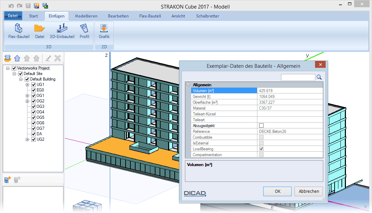The width and height of the screenshot is (372, 213).
Task: Click the pencil edit icon above tree
Action: click(48, 58)
